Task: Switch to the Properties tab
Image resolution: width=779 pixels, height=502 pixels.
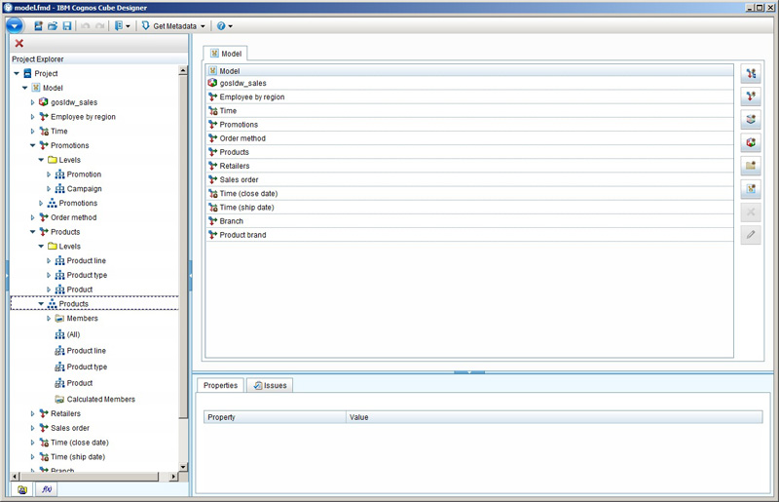Action: (221, 385)
